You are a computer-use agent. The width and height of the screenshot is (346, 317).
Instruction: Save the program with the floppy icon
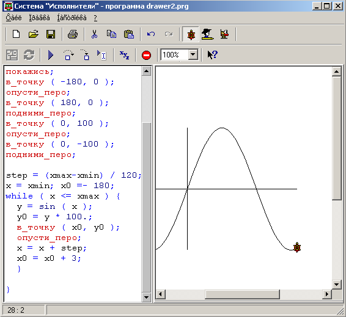(x=51, y=34)
